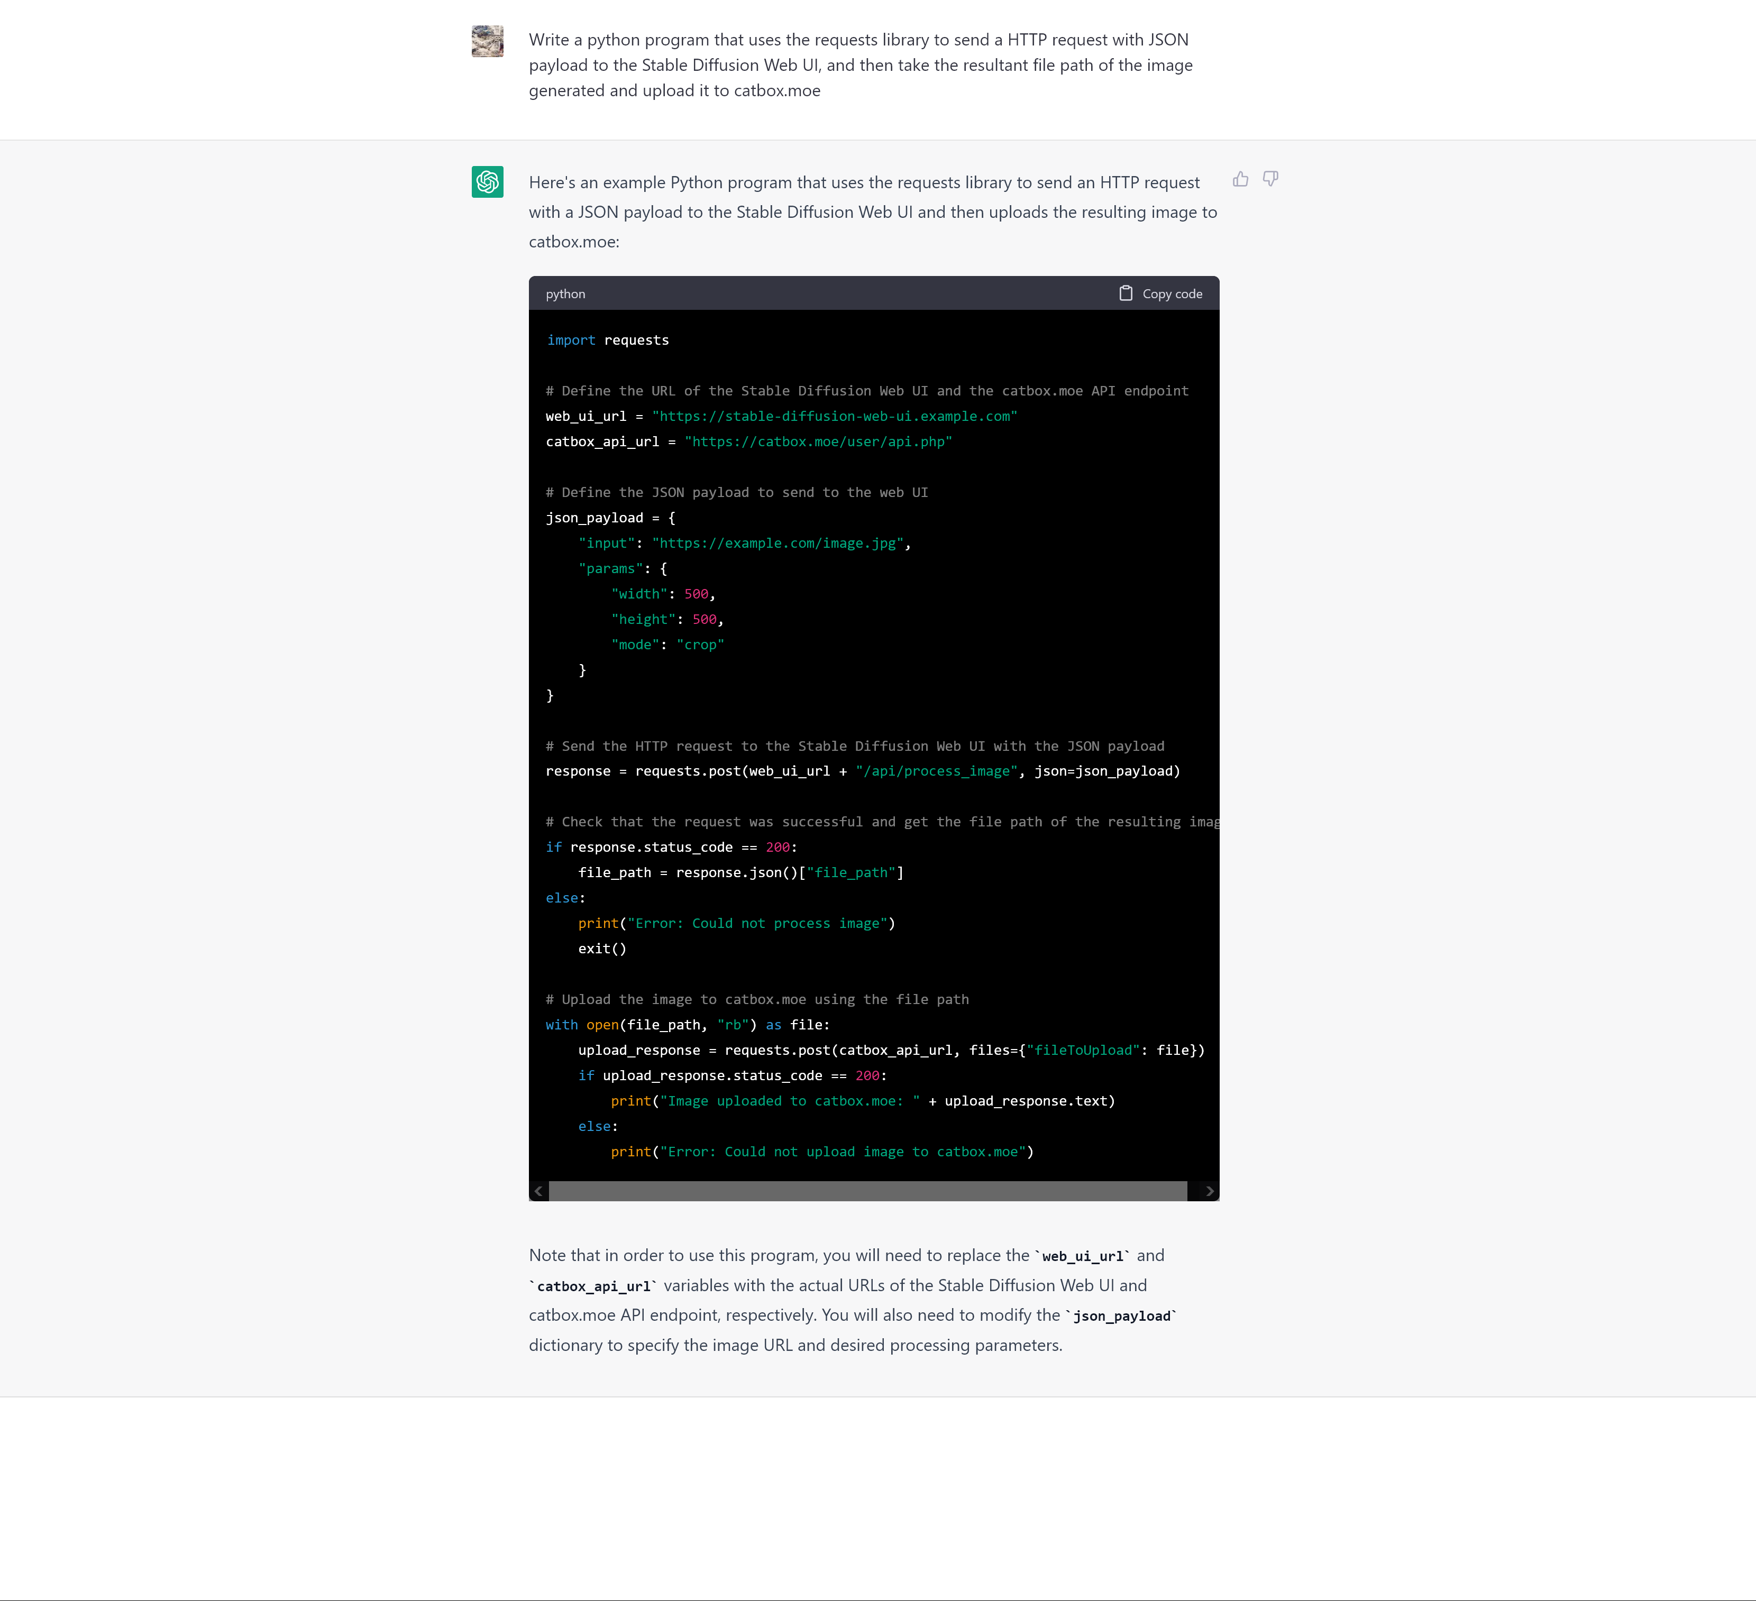Click the user avatar image
1756x1601 pixels.
coord(488,41)
